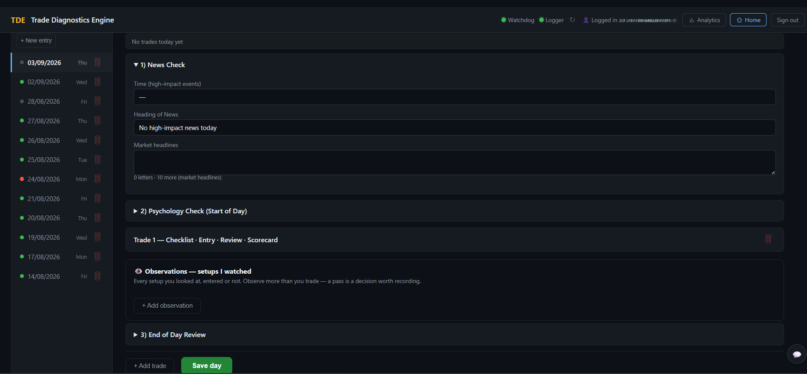Open the chat bubble widget
This screenshot has width=807, height=374.
[x=797, y=354]
